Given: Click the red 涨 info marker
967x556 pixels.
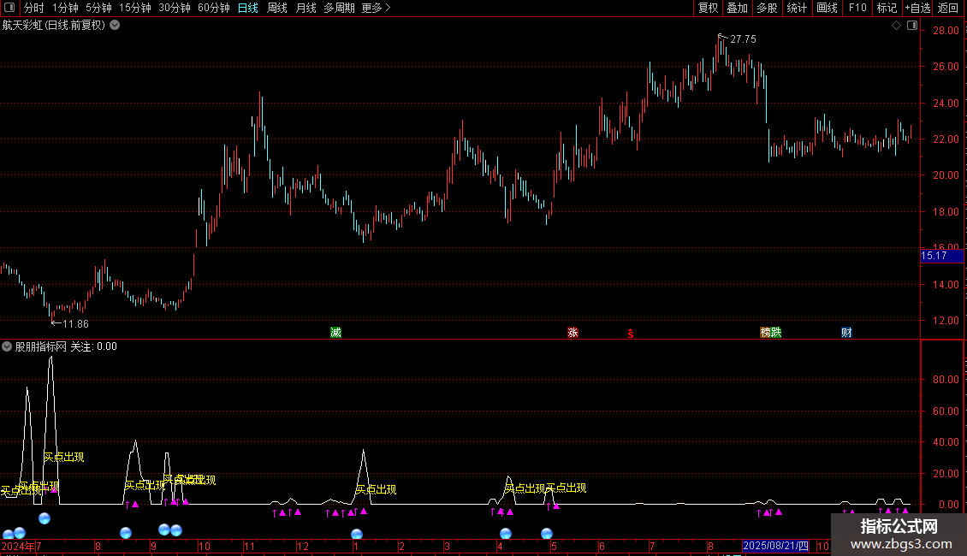Looking at the screenshot, I should (x=572, y=332).
